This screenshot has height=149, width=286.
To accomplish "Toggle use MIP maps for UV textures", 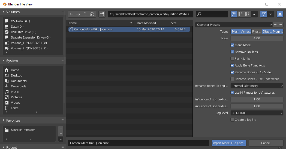I will tap(232, 93).
